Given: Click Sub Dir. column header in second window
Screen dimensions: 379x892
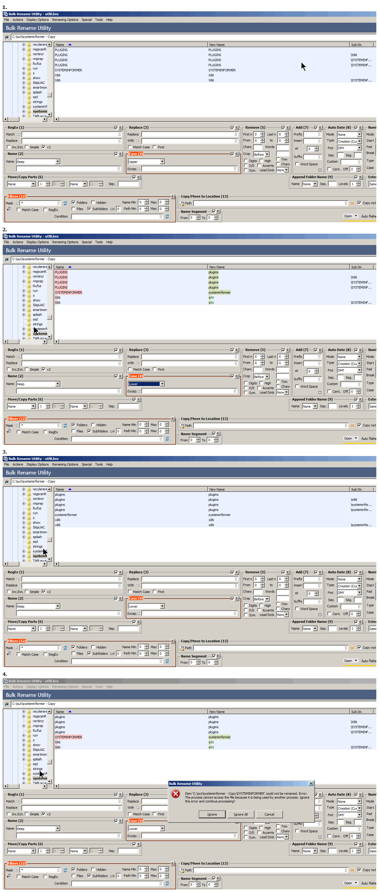Looking at the screenshot, I should [x=361, y=267].
